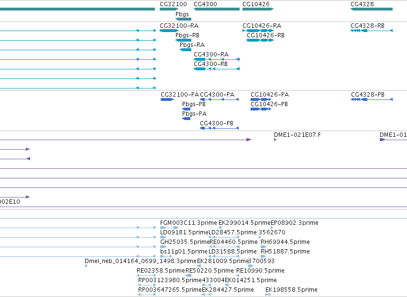The height and width of the screenshot is (297, 407).
Task: Open EST LD09181.5prime
Action: point(184,232)
